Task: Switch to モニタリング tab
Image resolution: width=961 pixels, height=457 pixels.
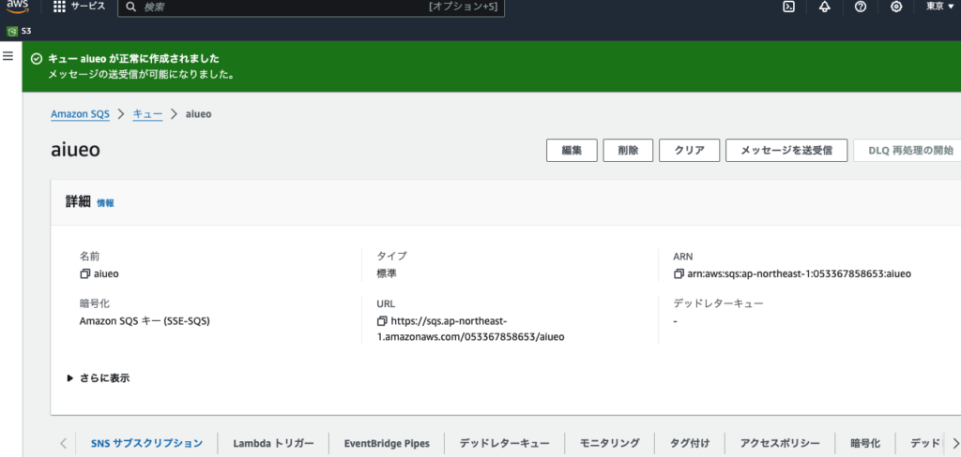Action: [610, 444]
